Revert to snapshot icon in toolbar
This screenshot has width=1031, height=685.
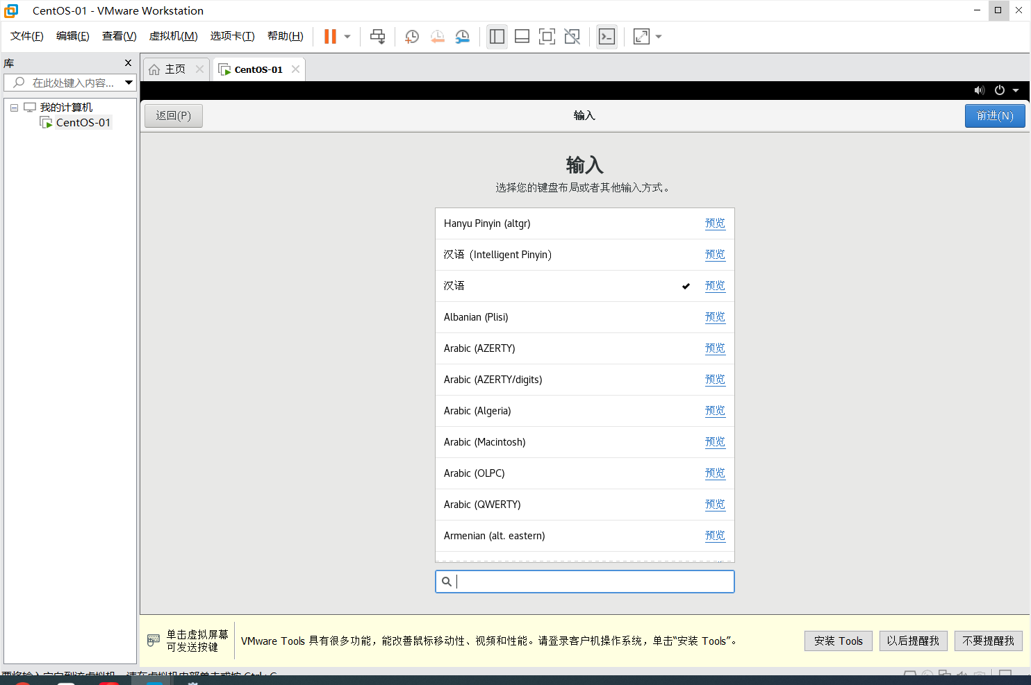437,37
